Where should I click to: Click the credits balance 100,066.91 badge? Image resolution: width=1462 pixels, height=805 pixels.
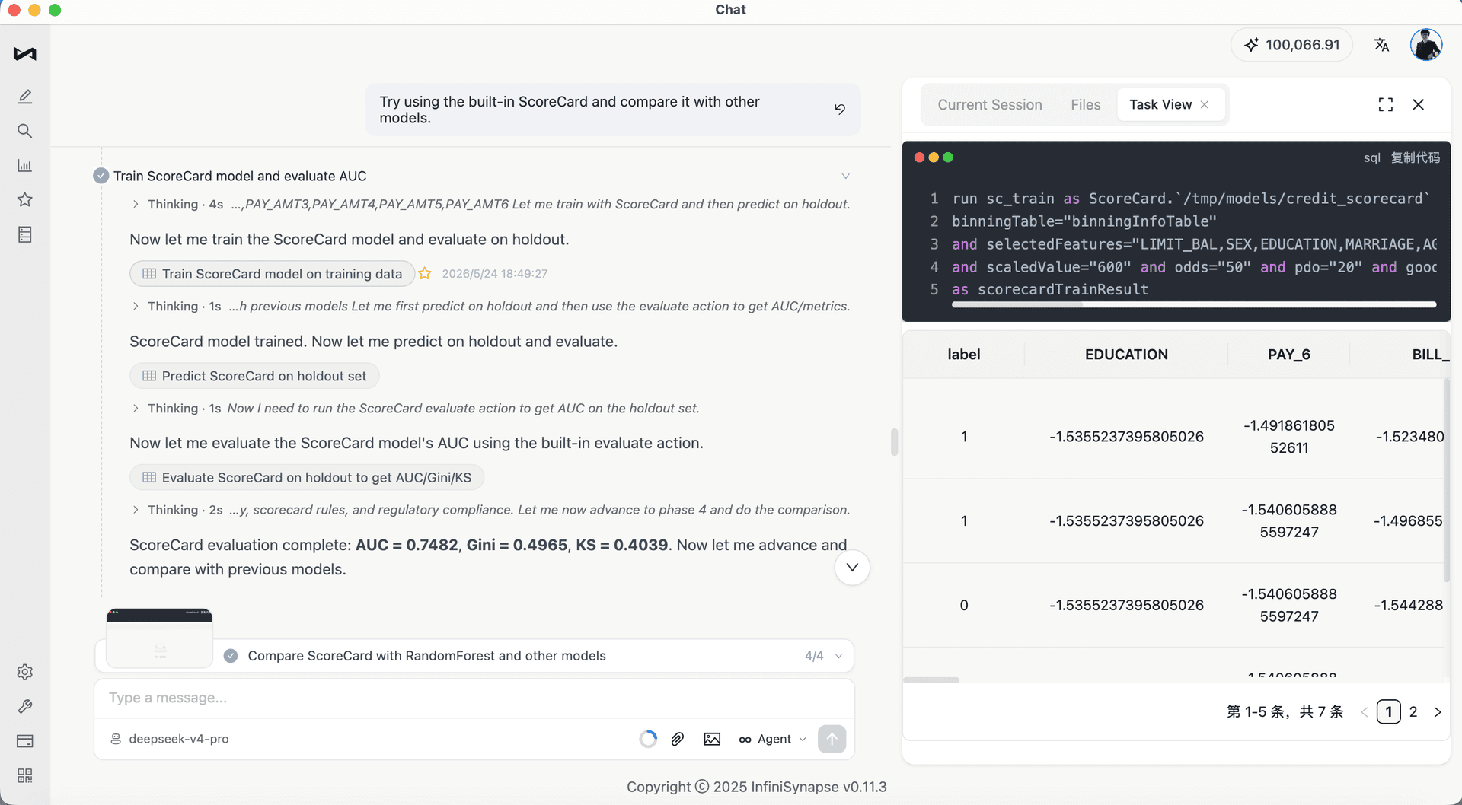[1291, 45]
